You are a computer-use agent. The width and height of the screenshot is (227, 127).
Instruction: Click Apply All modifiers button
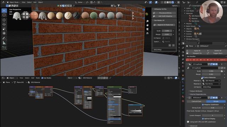point(197,51)
